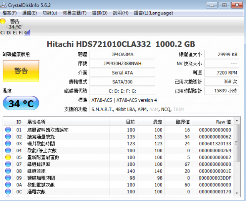Viewport: 246px width, 201px height.
Task: Select row 碟片啟動時間
Action: (118, 143)
